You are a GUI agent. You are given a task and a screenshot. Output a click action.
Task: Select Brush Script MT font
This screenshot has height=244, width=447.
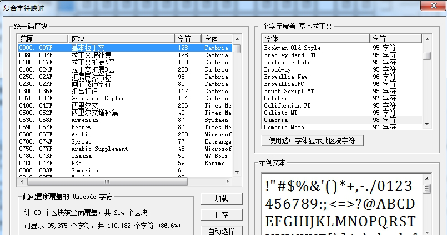[342, 91]
